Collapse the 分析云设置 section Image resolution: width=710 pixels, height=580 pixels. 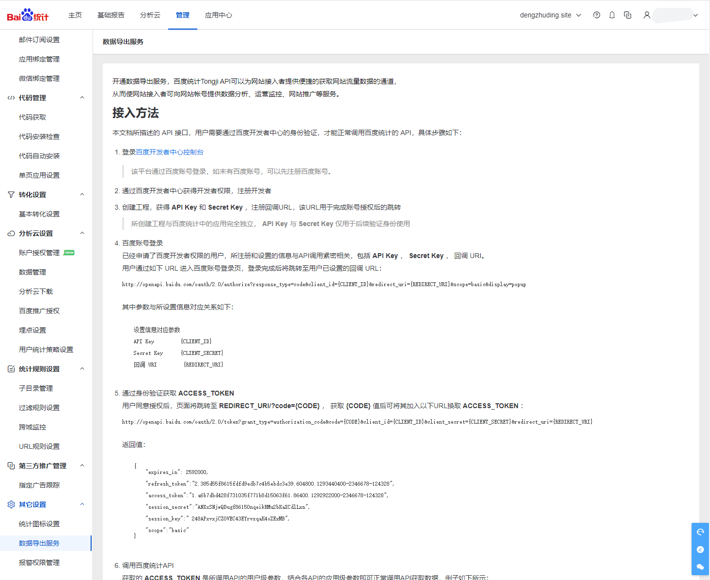tap(82, 233)
